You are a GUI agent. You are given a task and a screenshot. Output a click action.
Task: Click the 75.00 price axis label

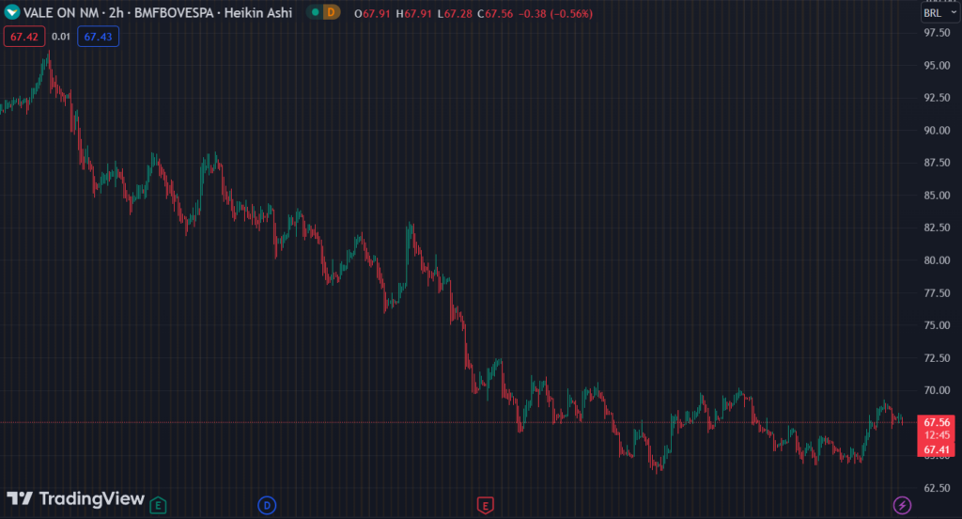pyautogui.click(x=937, y=325)
